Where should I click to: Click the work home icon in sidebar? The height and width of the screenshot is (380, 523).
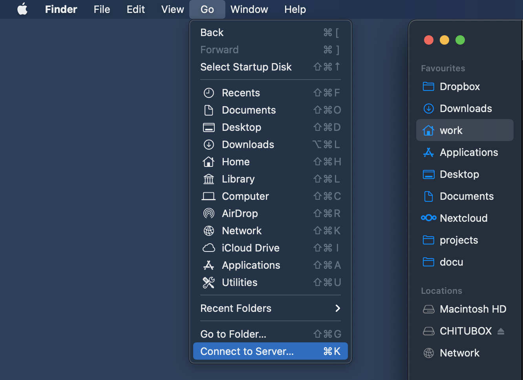pyautogui.click(x=428, y=130)
